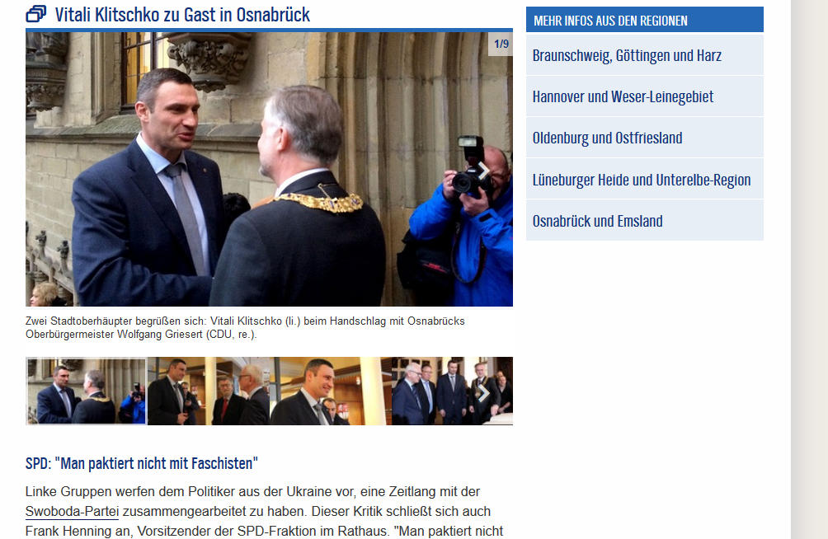The height and width of the screenshot is (539, 828).
Task: Click the SPD 'Man paktiert nicht mit Faschisten' subheading
Action: 142,463
